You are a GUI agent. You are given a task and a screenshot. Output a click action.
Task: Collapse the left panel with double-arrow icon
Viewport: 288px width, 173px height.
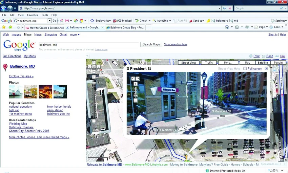tap(87, 56)
